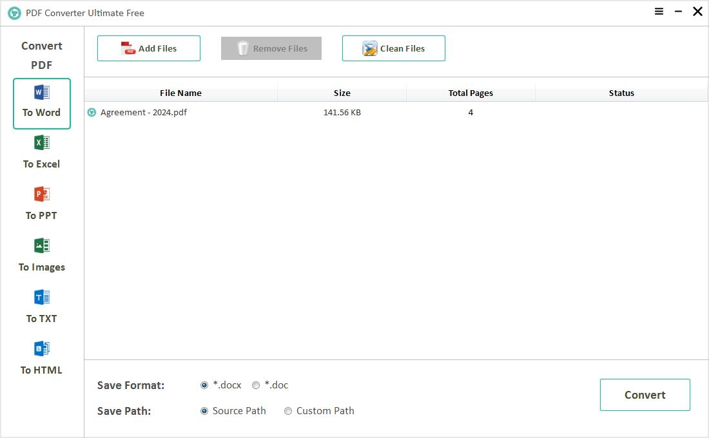
Task: Click the play icon beside Agreement - 2024.pdf
Action: (x=92, y=112)
